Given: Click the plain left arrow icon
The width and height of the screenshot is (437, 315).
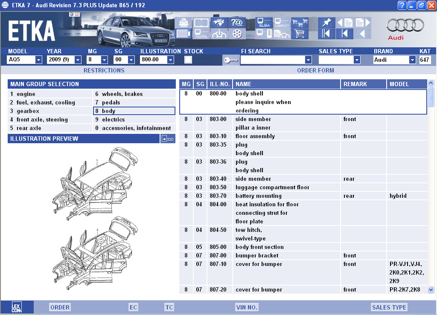Looking at the screenshot, I should coord(363,34).
